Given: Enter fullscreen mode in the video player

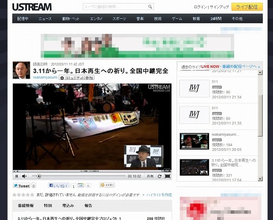Looking at the screenshot, I should [167, 176].
